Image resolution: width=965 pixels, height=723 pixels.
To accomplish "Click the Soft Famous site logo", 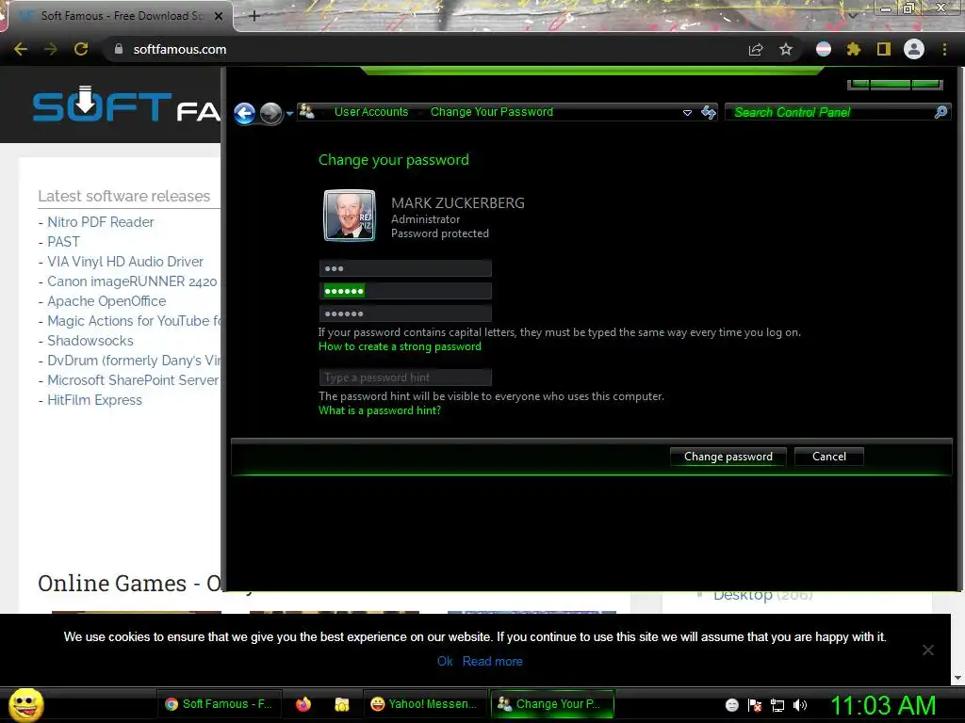I will tap(126, 104).
